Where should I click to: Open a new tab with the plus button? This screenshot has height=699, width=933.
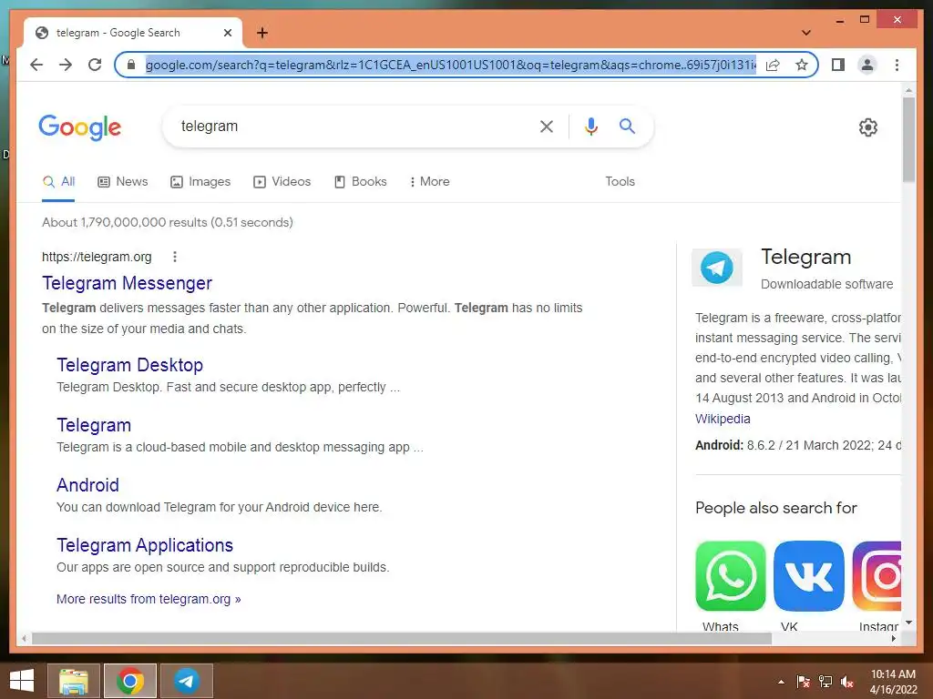(x=262, y=33)
